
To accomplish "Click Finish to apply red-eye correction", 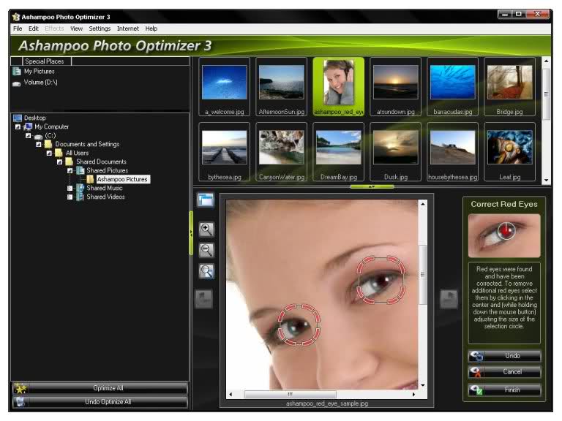I will [x=504, y=390].
